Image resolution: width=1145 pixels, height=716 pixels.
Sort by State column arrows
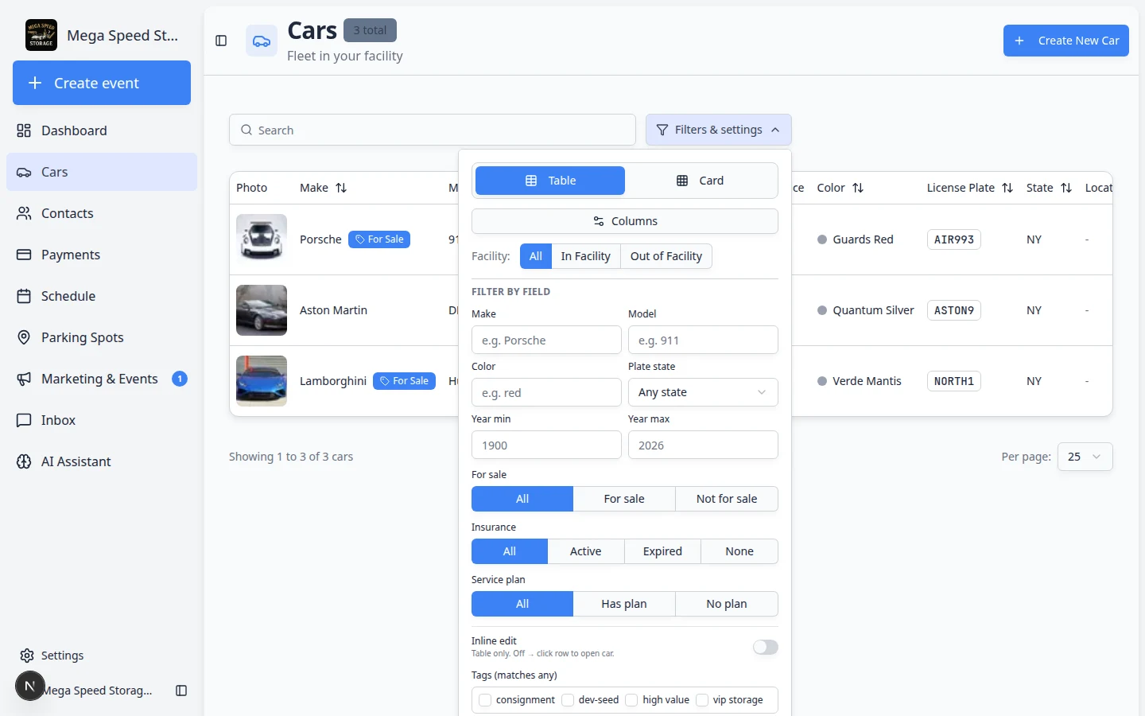coord(1066,188)
